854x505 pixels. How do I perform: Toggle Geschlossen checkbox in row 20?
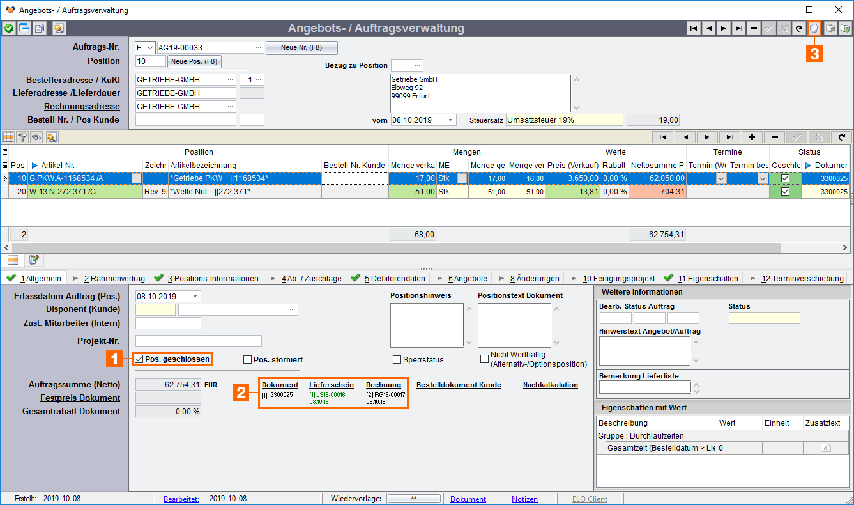pos(786,191)
